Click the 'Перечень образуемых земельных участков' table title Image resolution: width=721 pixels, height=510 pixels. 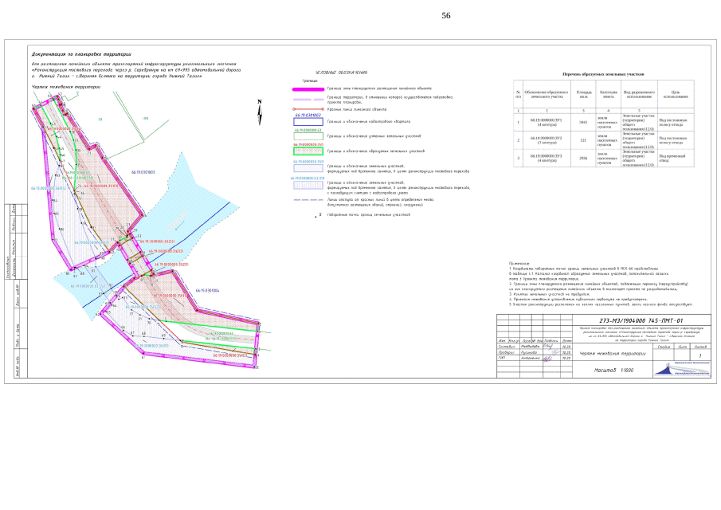click(x=602, y=74)
